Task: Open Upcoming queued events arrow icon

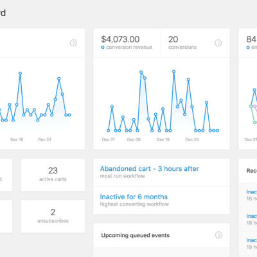Action: [x=218, y=235]
